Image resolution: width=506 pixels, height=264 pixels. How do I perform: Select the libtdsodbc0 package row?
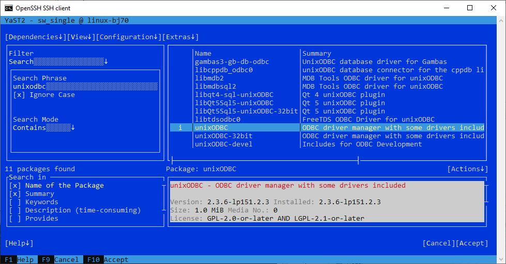327,120
